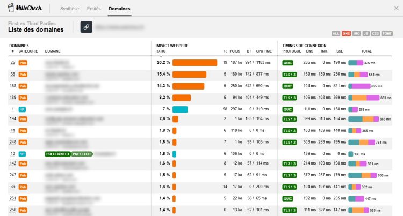Screen dimensions: 403x216
Task: Click the 808 ms total timing bar
Action: coord(363,175)
